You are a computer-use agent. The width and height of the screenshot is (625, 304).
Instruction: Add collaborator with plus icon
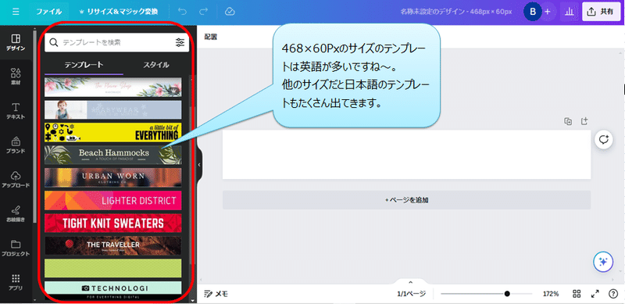click(x=548, y=12)
